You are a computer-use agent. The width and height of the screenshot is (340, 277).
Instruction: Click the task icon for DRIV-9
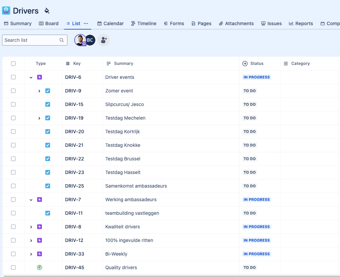[x=48, y=91]
